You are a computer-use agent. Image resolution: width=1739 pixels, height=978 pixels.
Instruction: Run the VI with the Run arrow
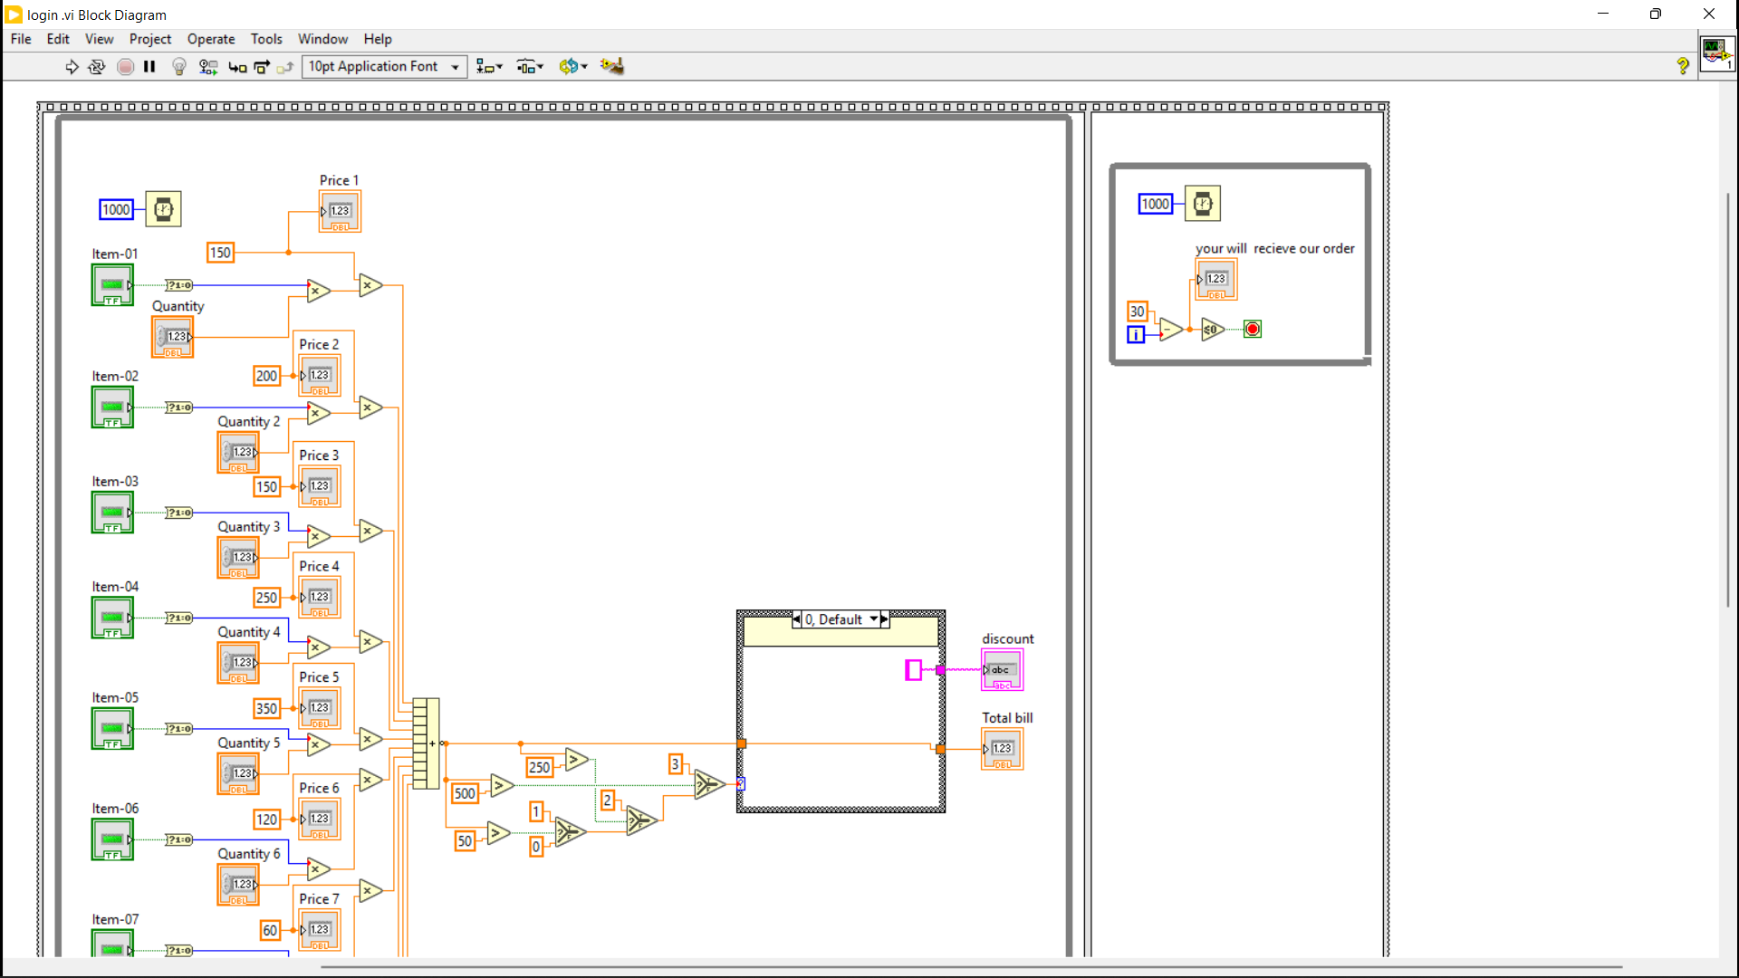tap(72, 66)
